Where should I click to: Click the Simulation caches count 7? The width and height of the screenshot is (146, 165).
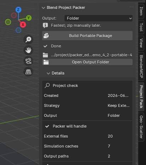[x=109, y=146]
